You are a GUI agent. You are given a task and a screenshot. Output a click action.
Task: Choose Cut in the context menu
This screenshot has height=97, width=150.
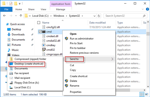(x=72, y=65)
